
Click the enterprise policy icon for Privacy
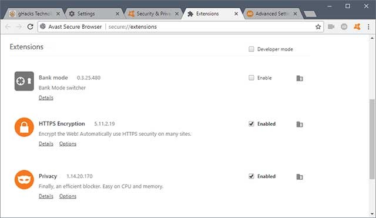[x=300, y=177]
